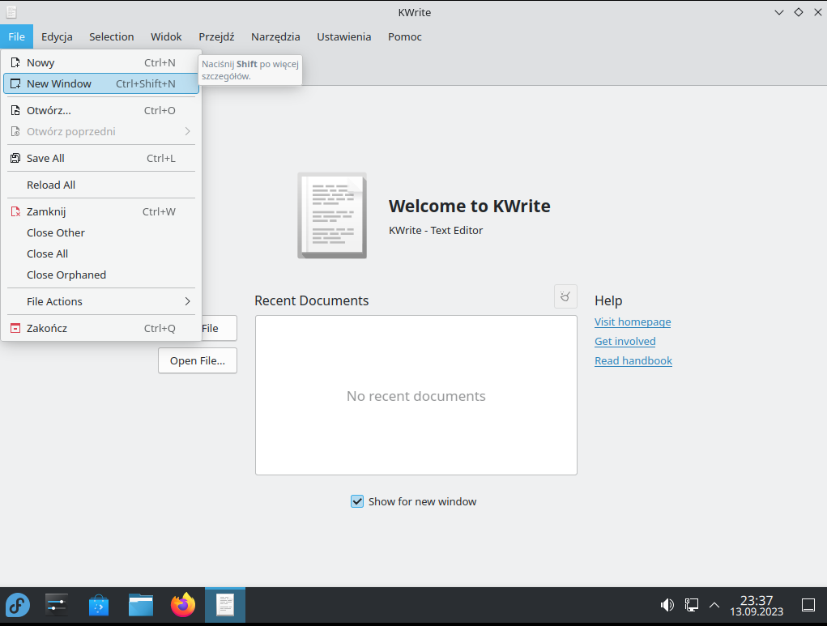Image resolution: width=827 pixels, height=626 pixels.
Task: Click the volume speaker tray icon
Action: 667,605
